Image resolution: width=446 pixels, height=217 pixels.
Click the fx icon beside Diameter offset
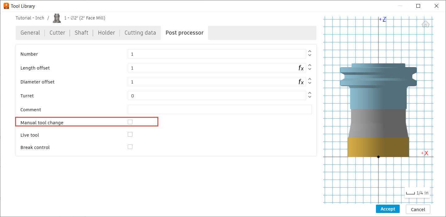301,82
